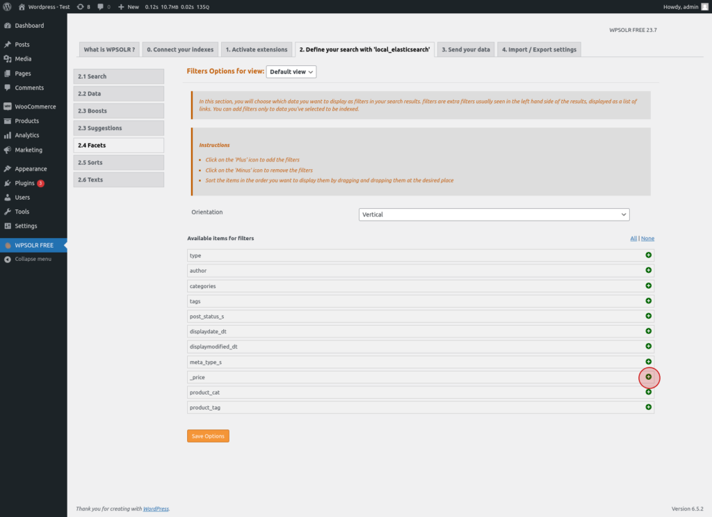Open the Orientation Vertical dropdown
The image size is (712, 517).
coord(494,214)
